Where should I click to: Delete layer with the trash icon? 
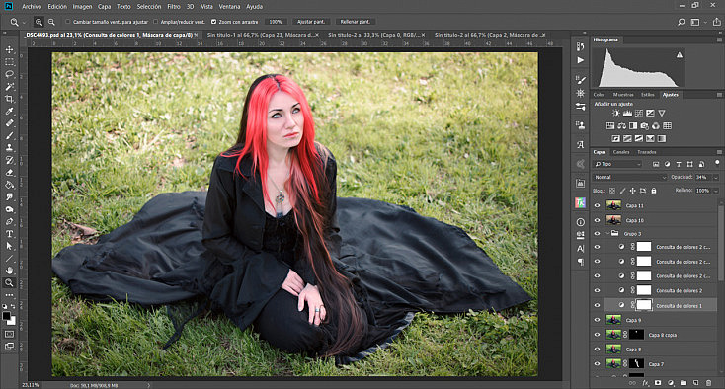pyautogui.click(x=709, y=383)
